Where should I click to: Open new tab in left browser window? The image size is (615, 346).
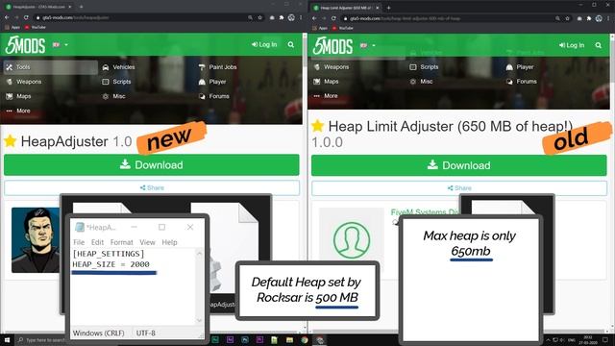pos(81,7)
